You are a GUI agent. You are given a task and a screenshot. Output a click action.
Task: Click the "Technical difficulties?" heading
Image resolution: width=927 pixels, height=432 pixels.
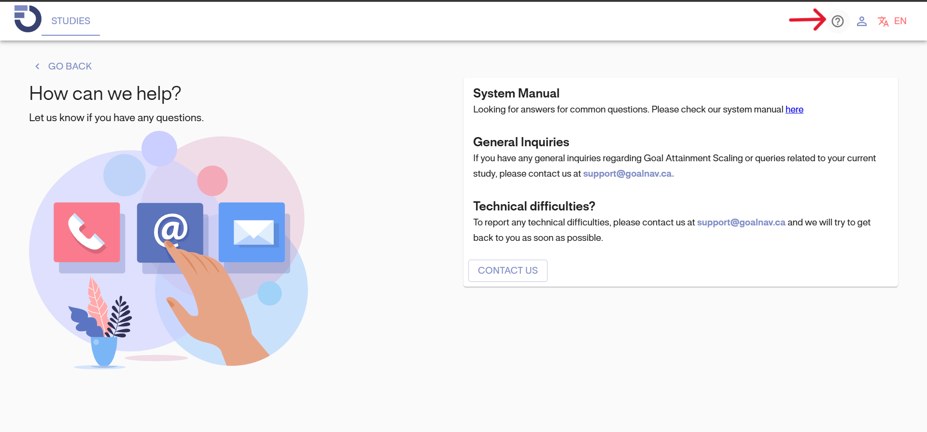(534, 206)
